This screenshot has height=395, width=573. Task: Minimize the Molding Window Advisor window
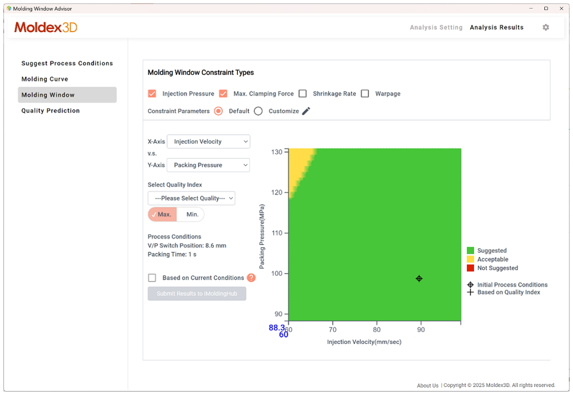point(529,9)
